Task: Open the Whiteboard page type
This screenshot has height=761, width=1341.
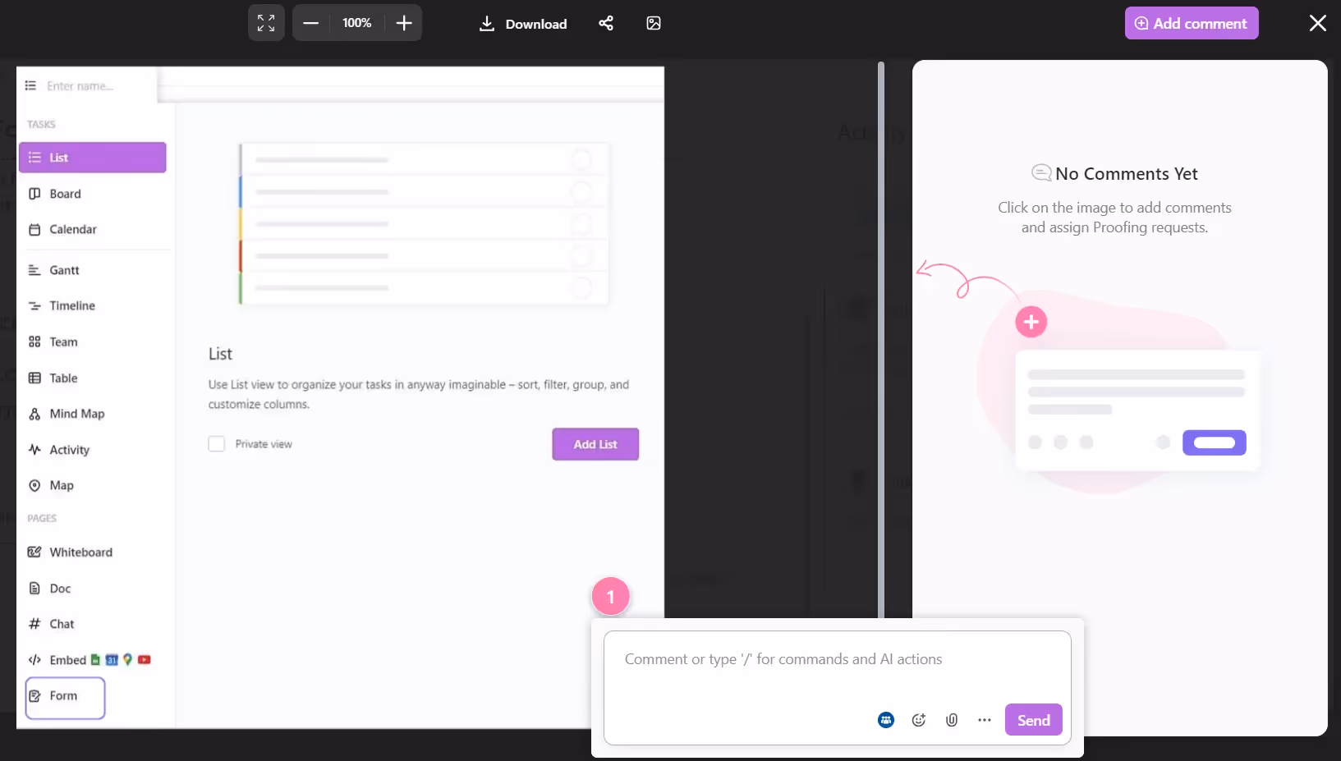Action: pyautogui.click(x=80, y=552)
